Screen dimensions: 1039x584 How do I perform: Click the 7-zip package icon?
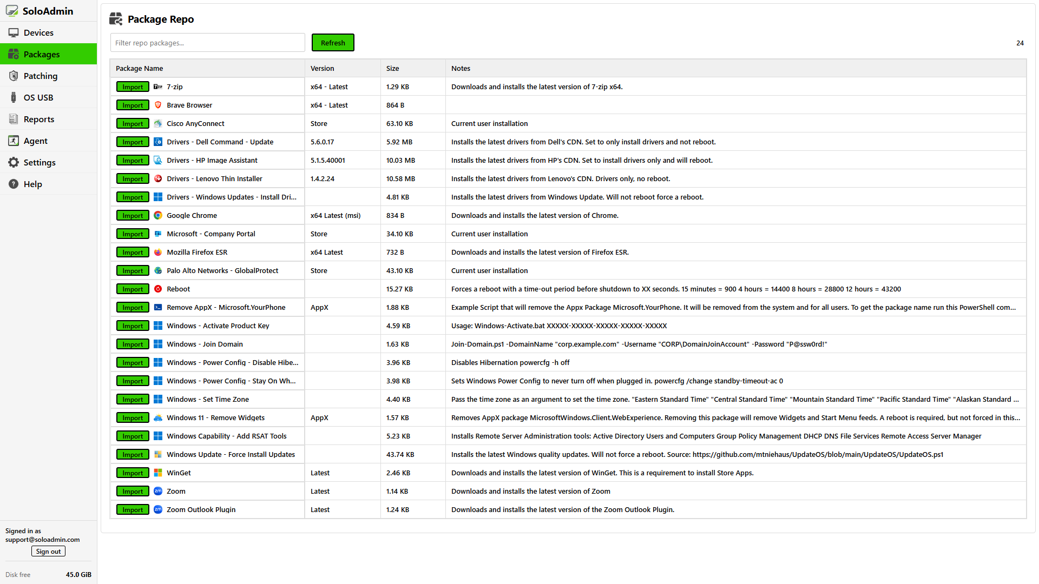(x=158, y=87)
